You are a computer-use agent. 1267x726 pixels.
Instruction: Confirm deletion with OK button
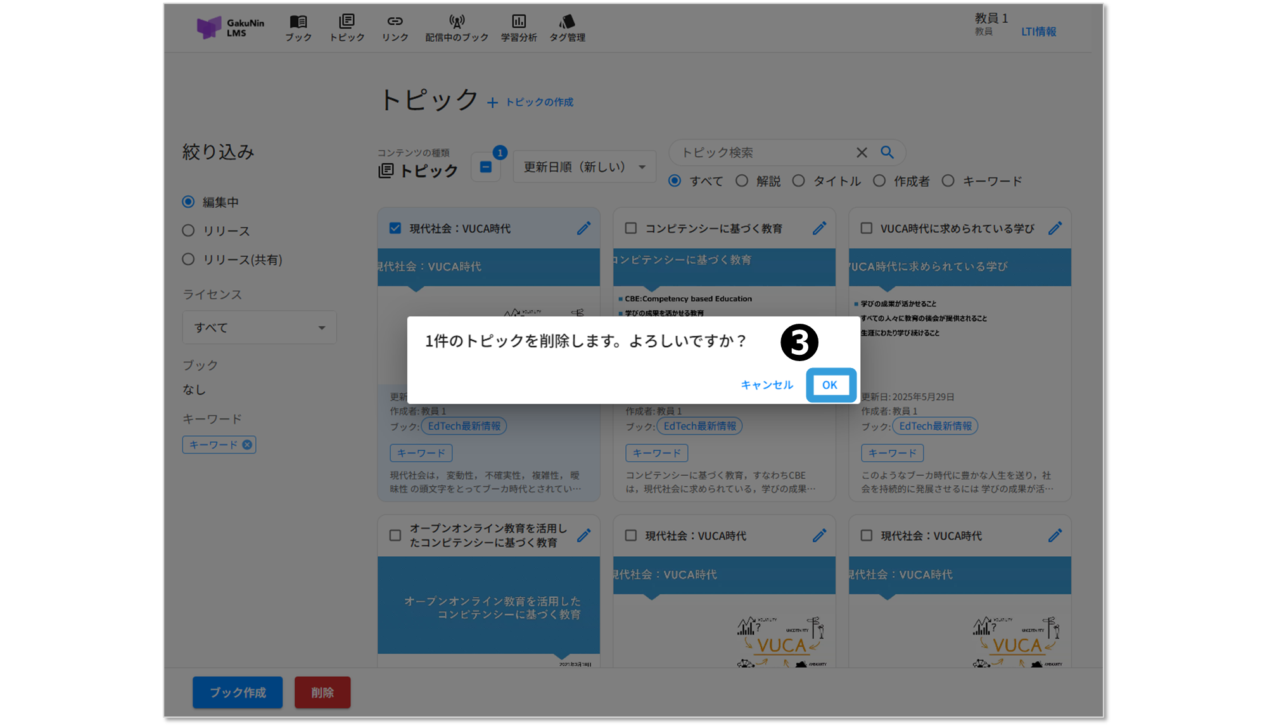coord(830,385)
